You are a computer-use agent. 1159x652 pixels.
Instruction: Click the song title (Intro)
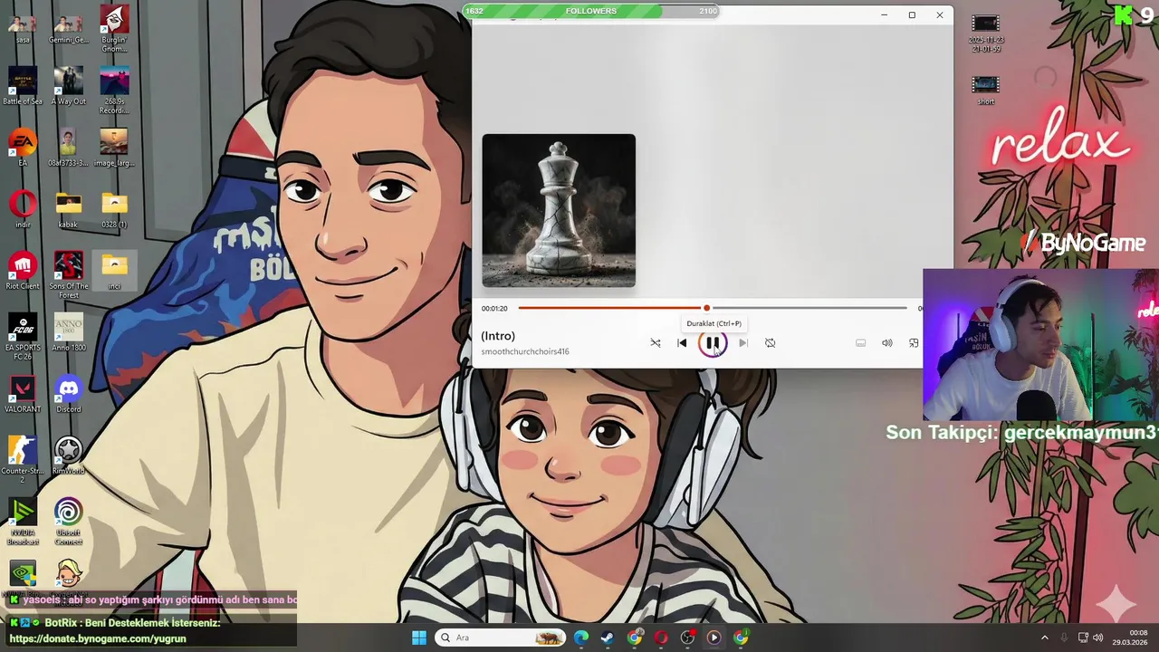pos(498,336)
